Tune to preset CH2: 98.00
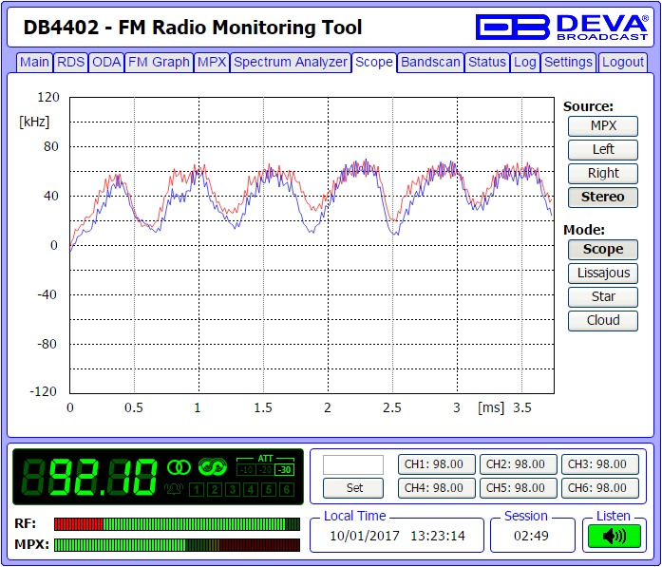Image resolution: width=662 pixels, height=567 pixels. [518, 464]
